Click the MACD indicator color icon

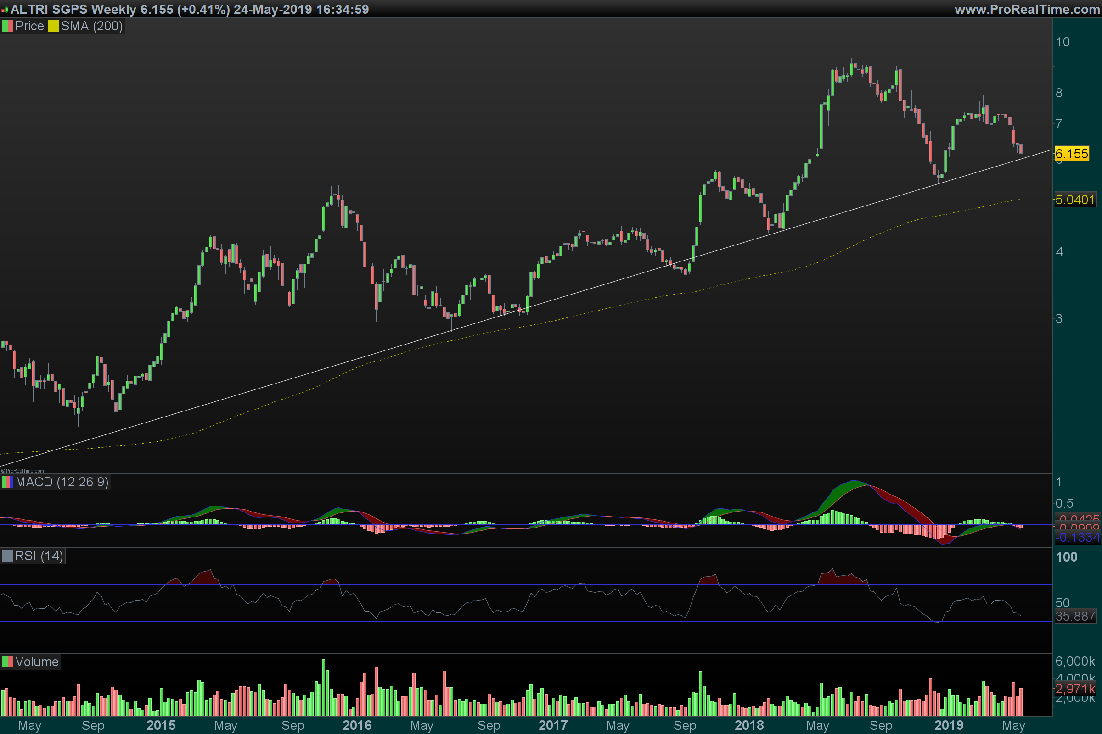coord(7,482)
